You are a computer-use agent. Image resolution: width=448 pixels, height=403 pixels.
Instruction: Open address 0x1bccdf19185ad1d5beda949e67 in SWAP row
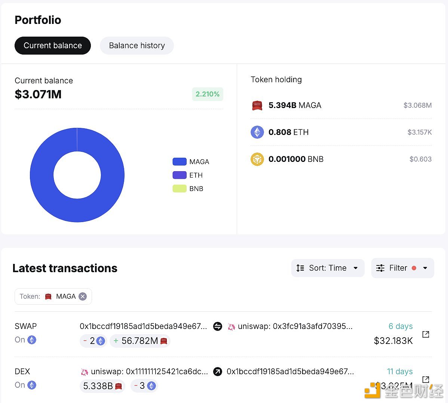point(143,326)
